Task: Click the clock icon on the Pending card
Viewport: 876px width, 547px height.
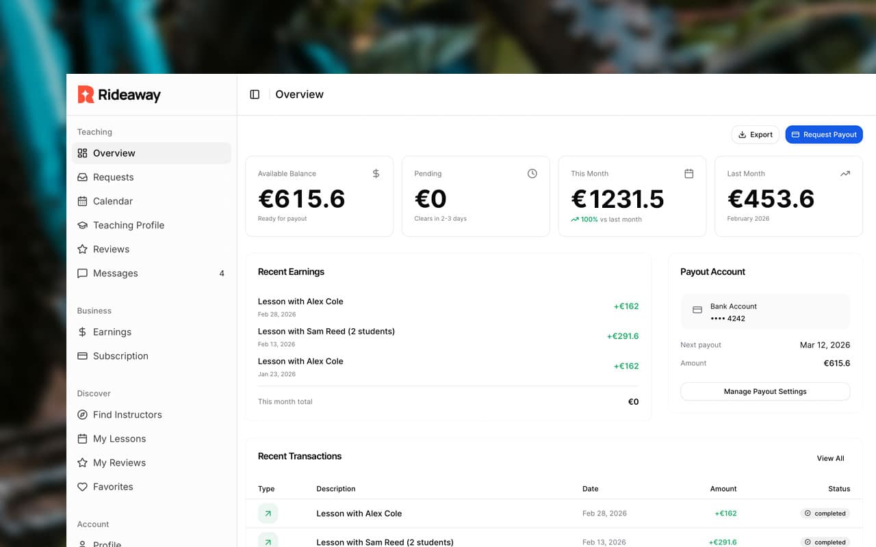Action: point(532,173)
